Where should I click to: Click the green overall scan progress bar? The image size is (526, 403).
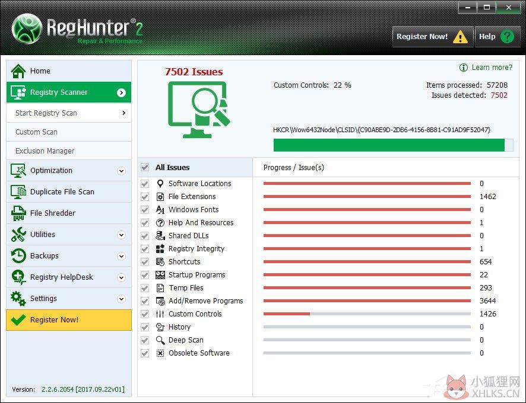[x=393, y=145]
